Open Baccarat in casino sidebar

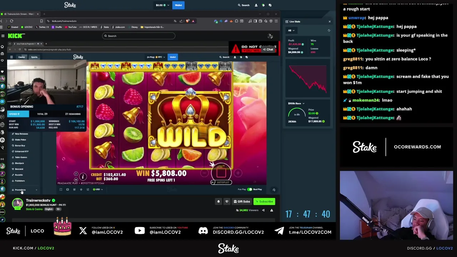(x=18, y=169)
